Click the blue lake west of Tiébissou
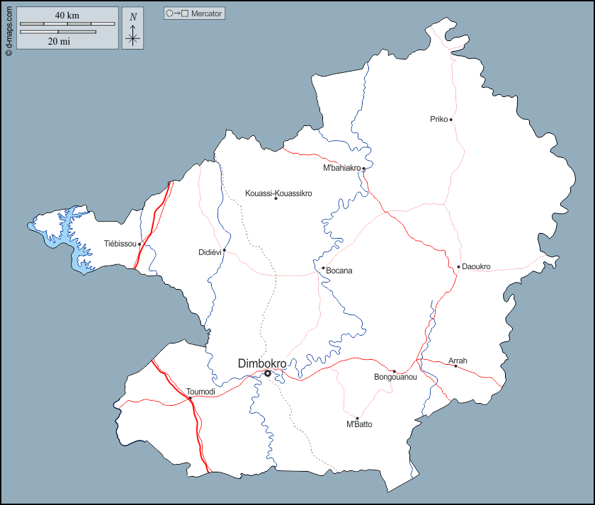 (60, 232)
